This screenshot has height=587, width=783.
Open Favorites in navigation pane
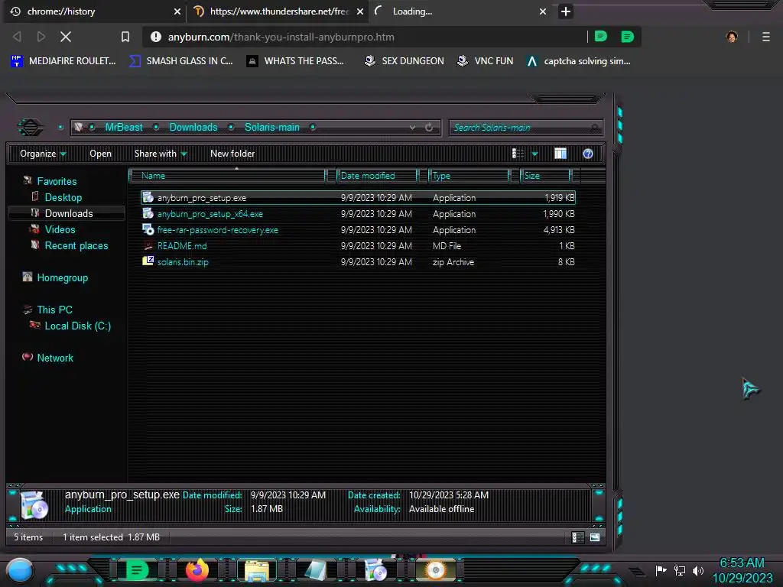(x=57, y=182)
